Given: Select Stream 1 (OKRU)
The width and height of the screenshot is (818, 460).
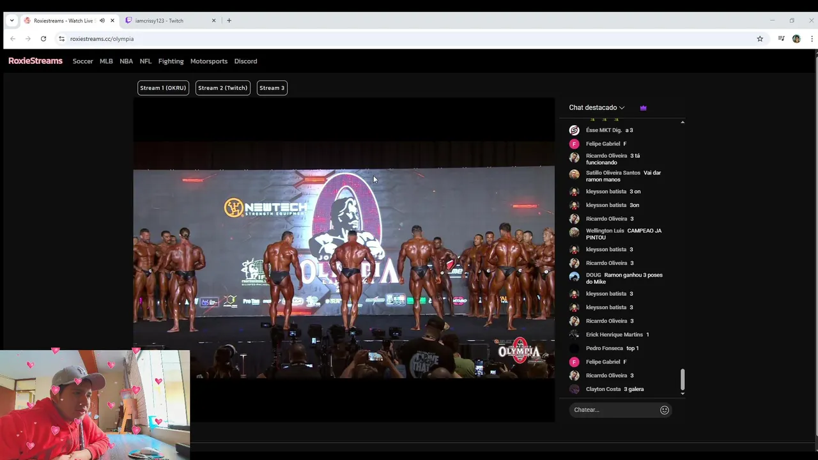Looking at the screenshot, I should pos(163,88).
